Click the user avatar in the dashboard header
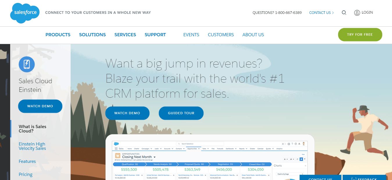The image size is (392, 180). [x=304, y=144]
